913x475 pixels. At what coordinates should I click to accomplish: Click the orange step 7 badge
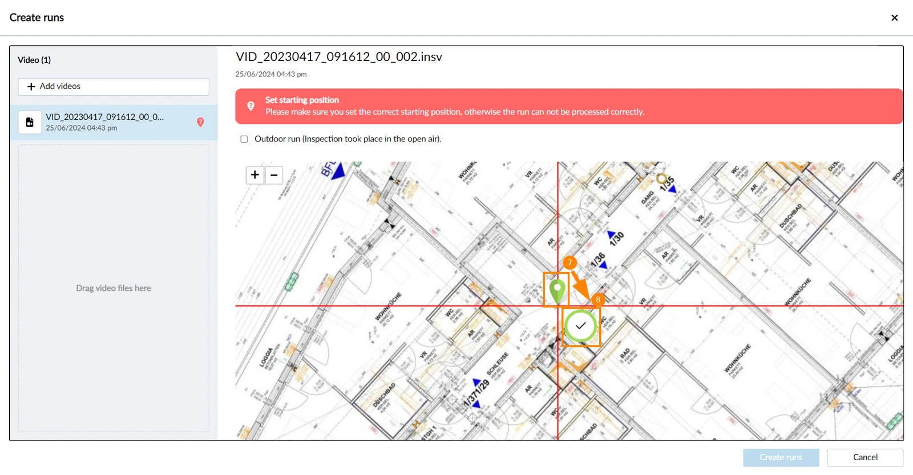tap(569, 262)
